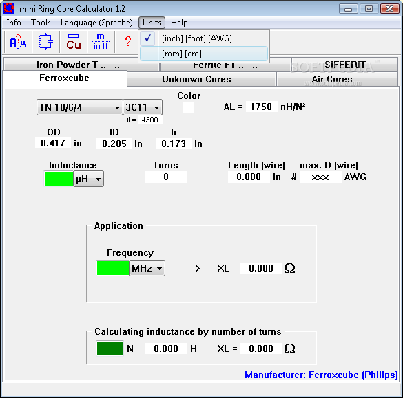
Task: Minimize the mini Ring Core Calculator window
Action: coord(349,9)
